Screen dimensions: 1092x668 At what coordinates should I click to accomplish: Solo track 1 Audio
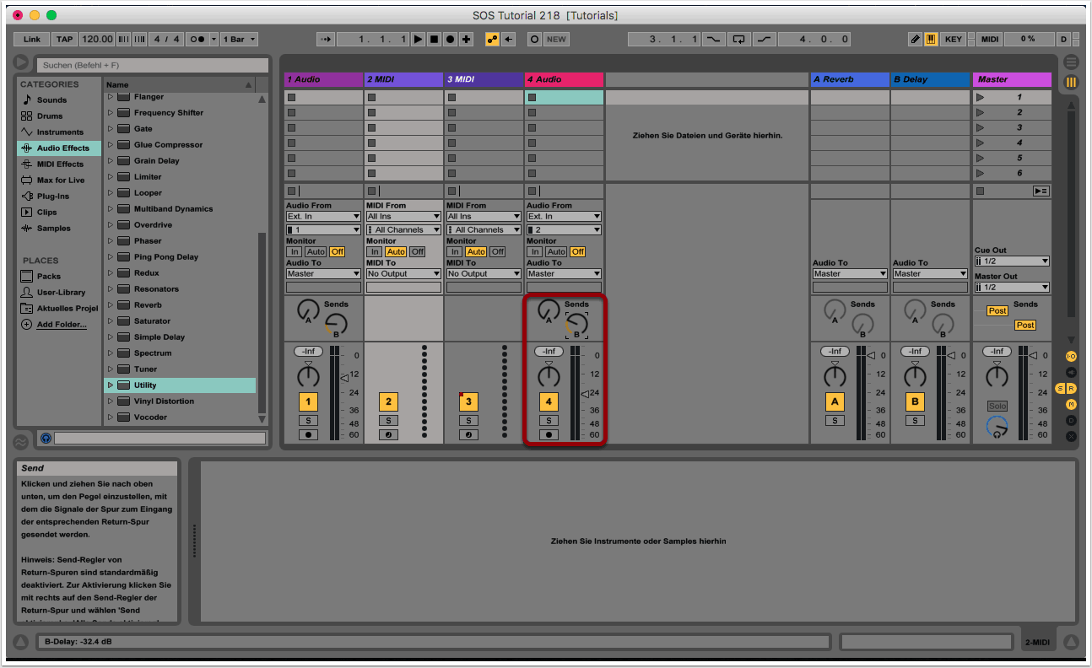[x=308, y=421]
